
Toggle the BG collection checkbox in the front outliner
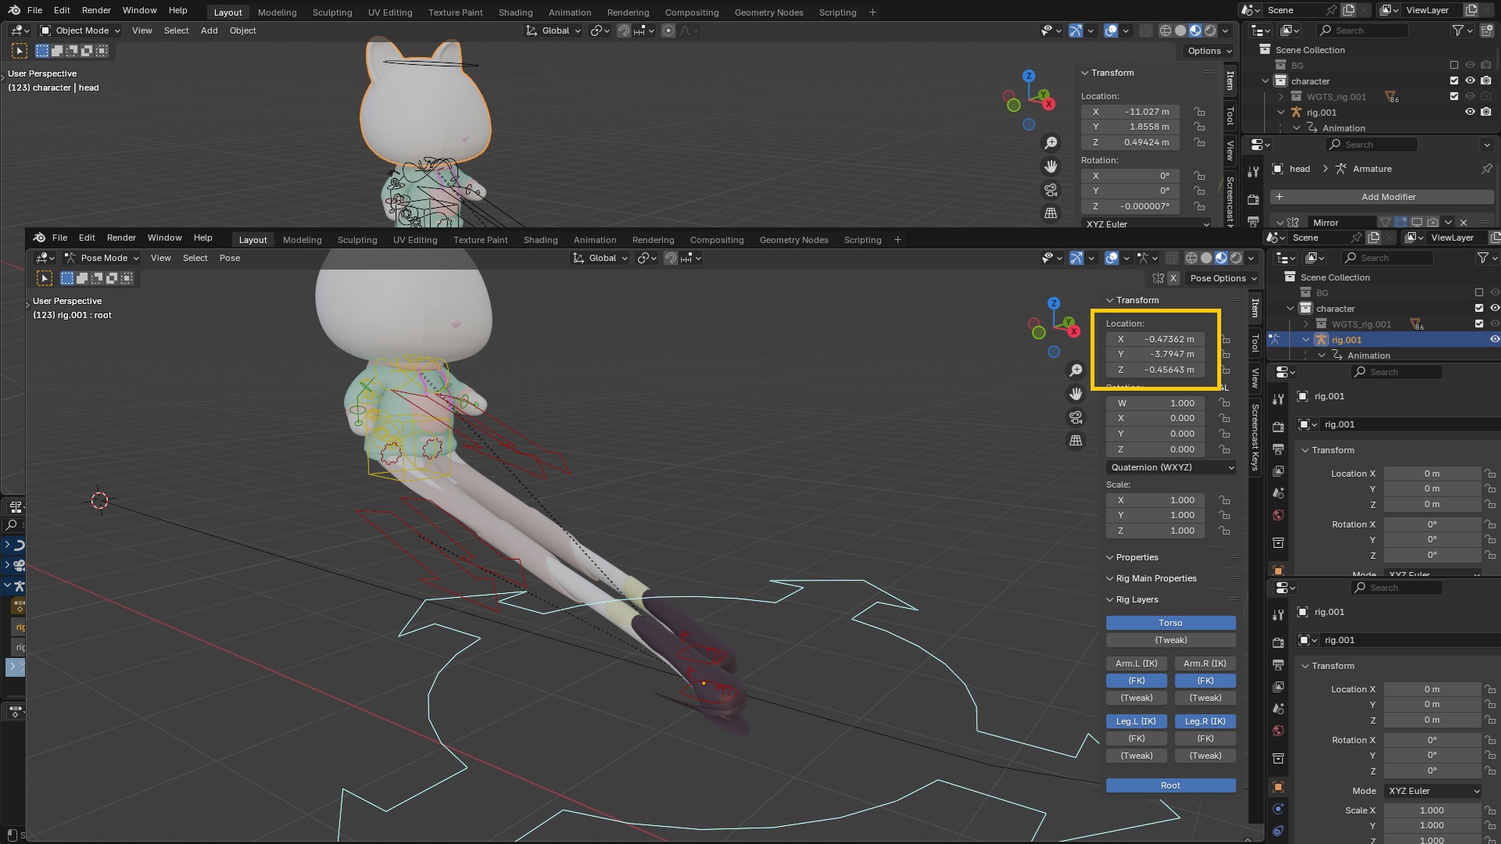click(x=1479, y=293)
